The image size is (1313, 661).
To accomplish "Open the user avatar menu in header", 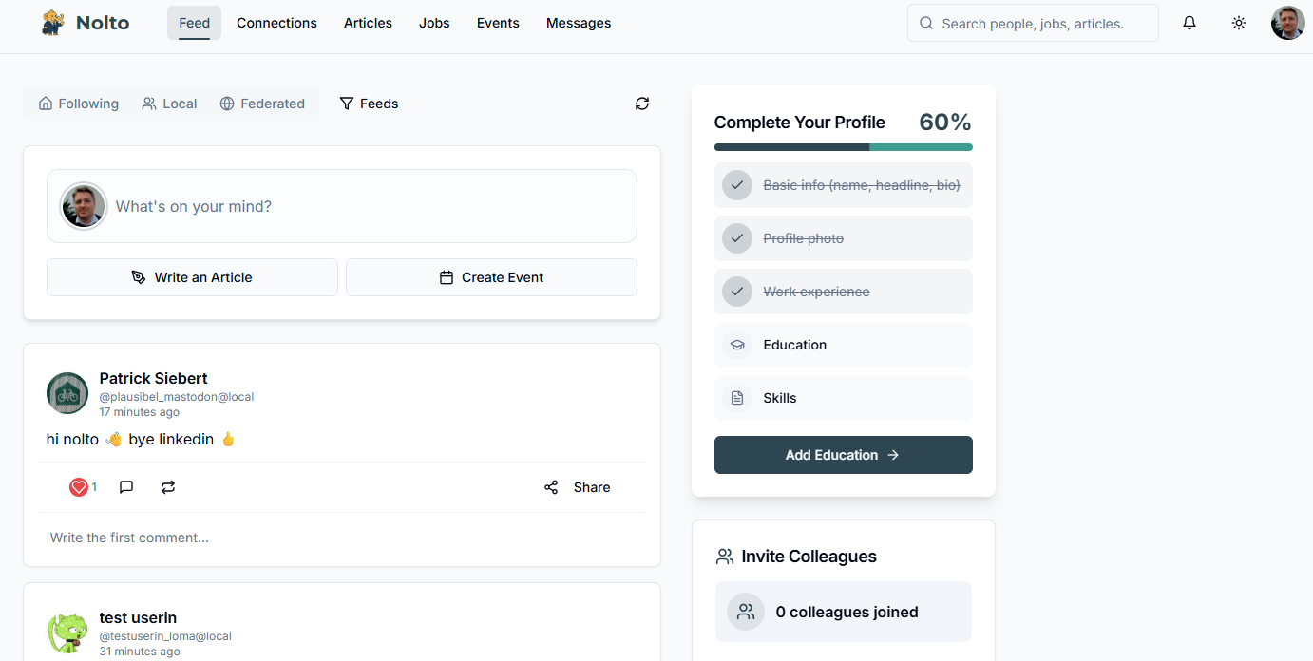I will [x=1287, y=23].
